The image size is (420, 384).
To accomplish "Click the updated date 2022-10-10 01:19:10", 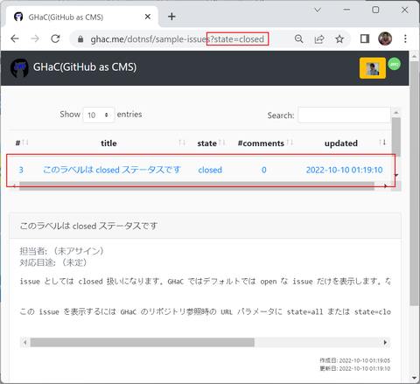I will pos(344,170).
